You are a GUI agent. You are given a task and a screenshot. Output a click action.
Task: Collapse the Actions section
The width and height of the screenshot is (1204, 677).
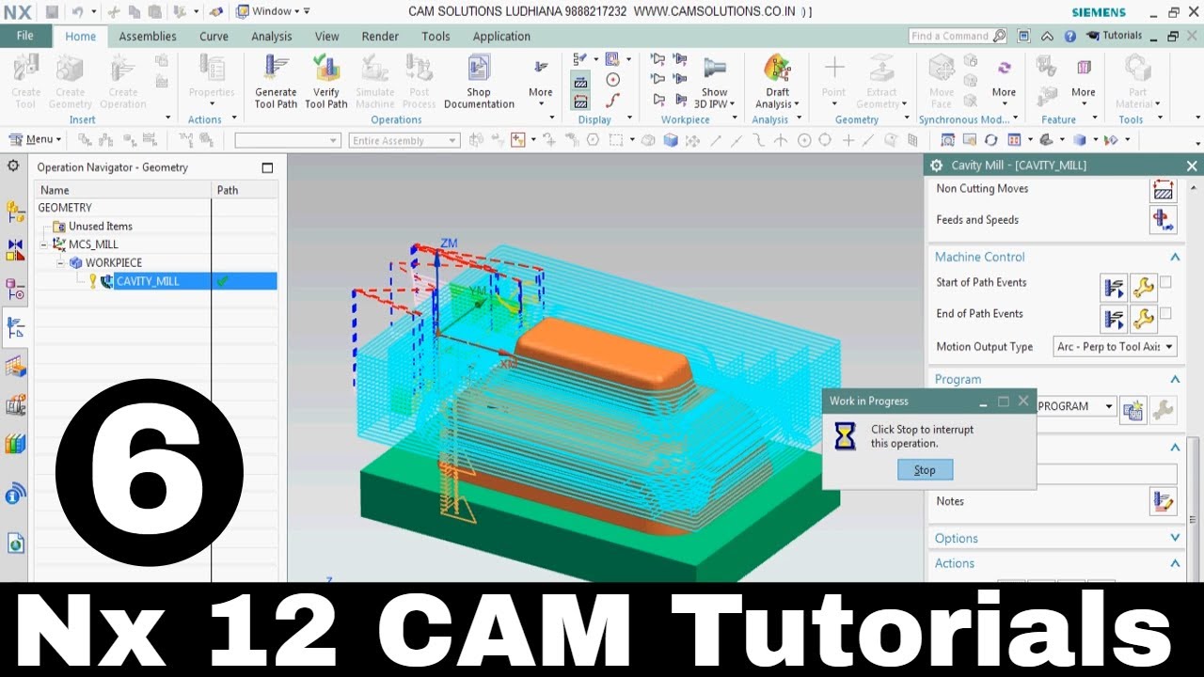click(1175, 563)
